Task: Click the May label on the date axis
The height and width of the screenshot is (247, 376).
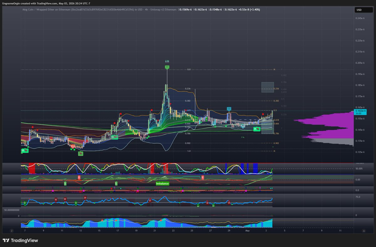Action: tap(248, 230)
